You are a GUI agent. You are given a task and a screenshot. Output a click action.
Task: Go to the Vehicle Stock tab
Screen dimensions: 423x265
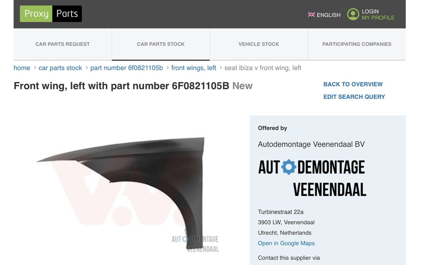click(259, 44)
